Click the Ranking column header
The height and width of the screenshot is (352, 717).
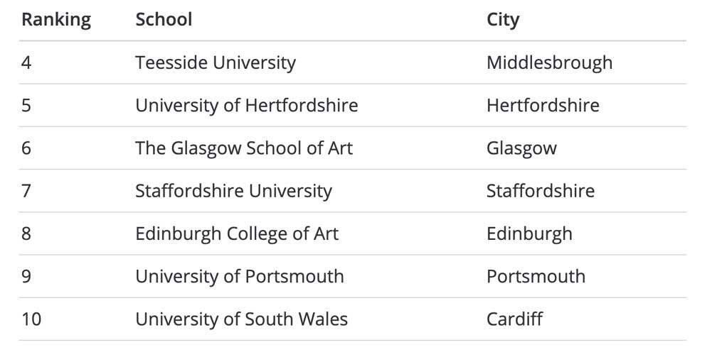(56, 20)
